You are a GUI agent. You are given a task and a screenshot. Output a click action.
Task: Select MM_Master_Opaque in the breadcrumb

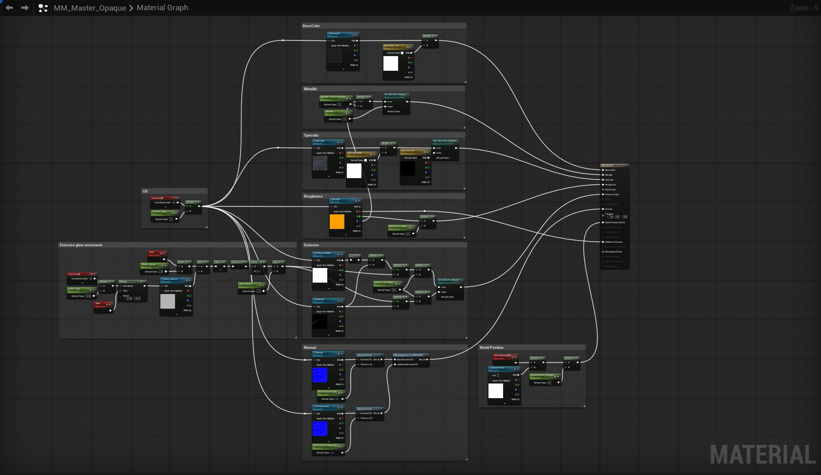tap(90, 8)
